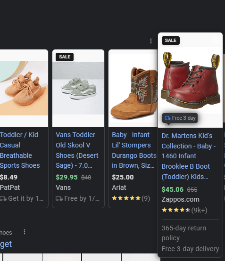Open the three-dot menu above product carousel
Screen dimensions: 225x261
151,41
